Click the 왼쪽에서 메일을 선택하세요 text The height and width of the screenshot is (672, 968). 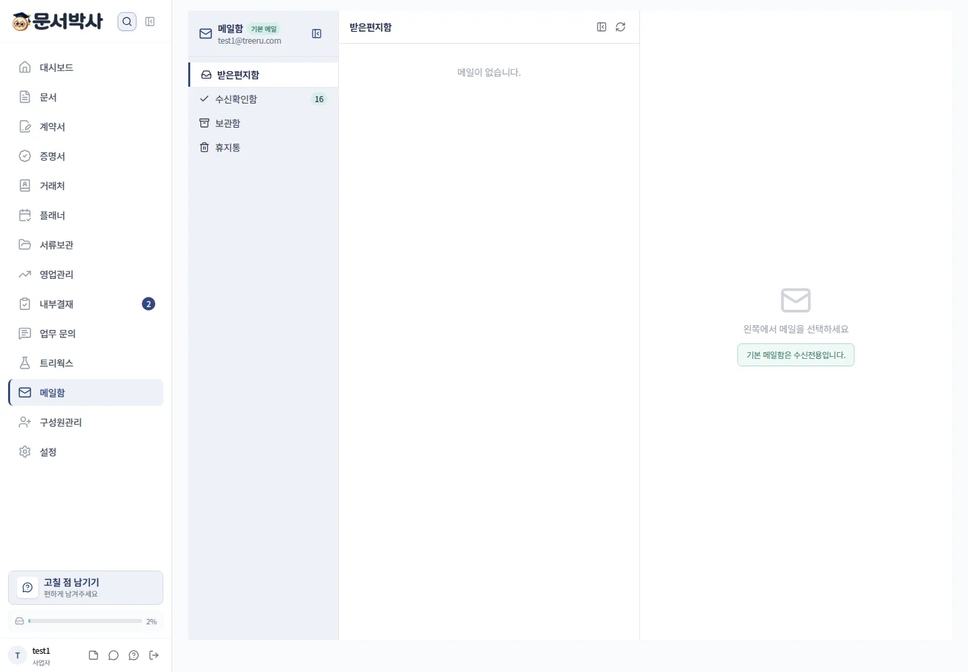(x=796, y=329)
